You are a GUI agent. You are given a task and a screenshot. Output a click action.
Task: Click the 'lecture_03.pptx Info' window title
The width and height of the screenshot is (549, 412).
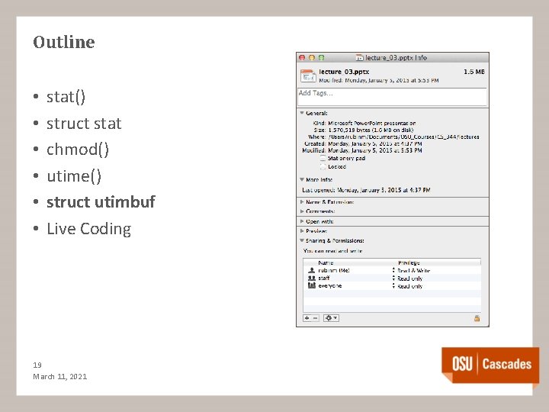(396, 57)
